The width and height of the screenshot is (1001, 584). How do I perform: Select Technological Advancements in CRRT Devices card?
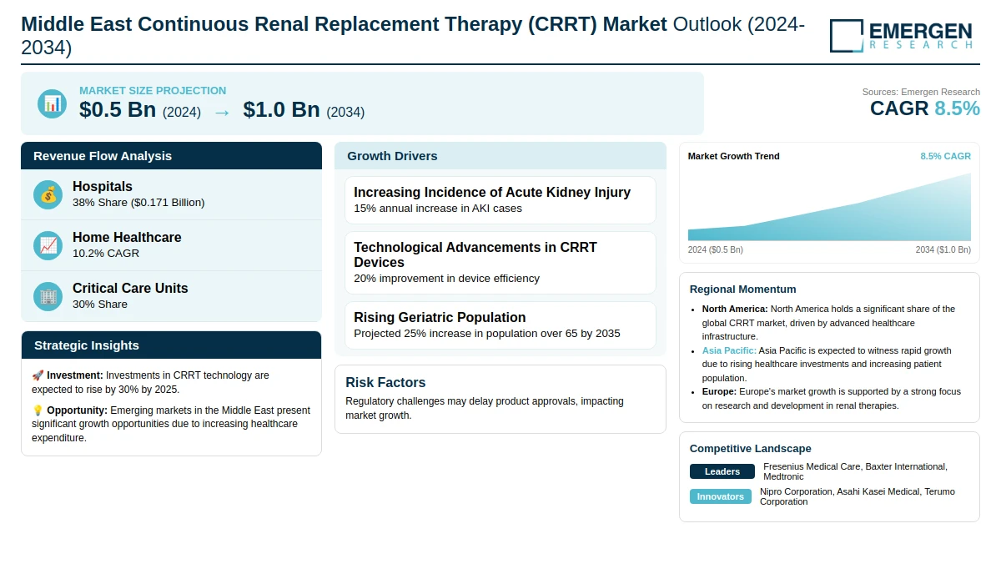pos(500,262)
